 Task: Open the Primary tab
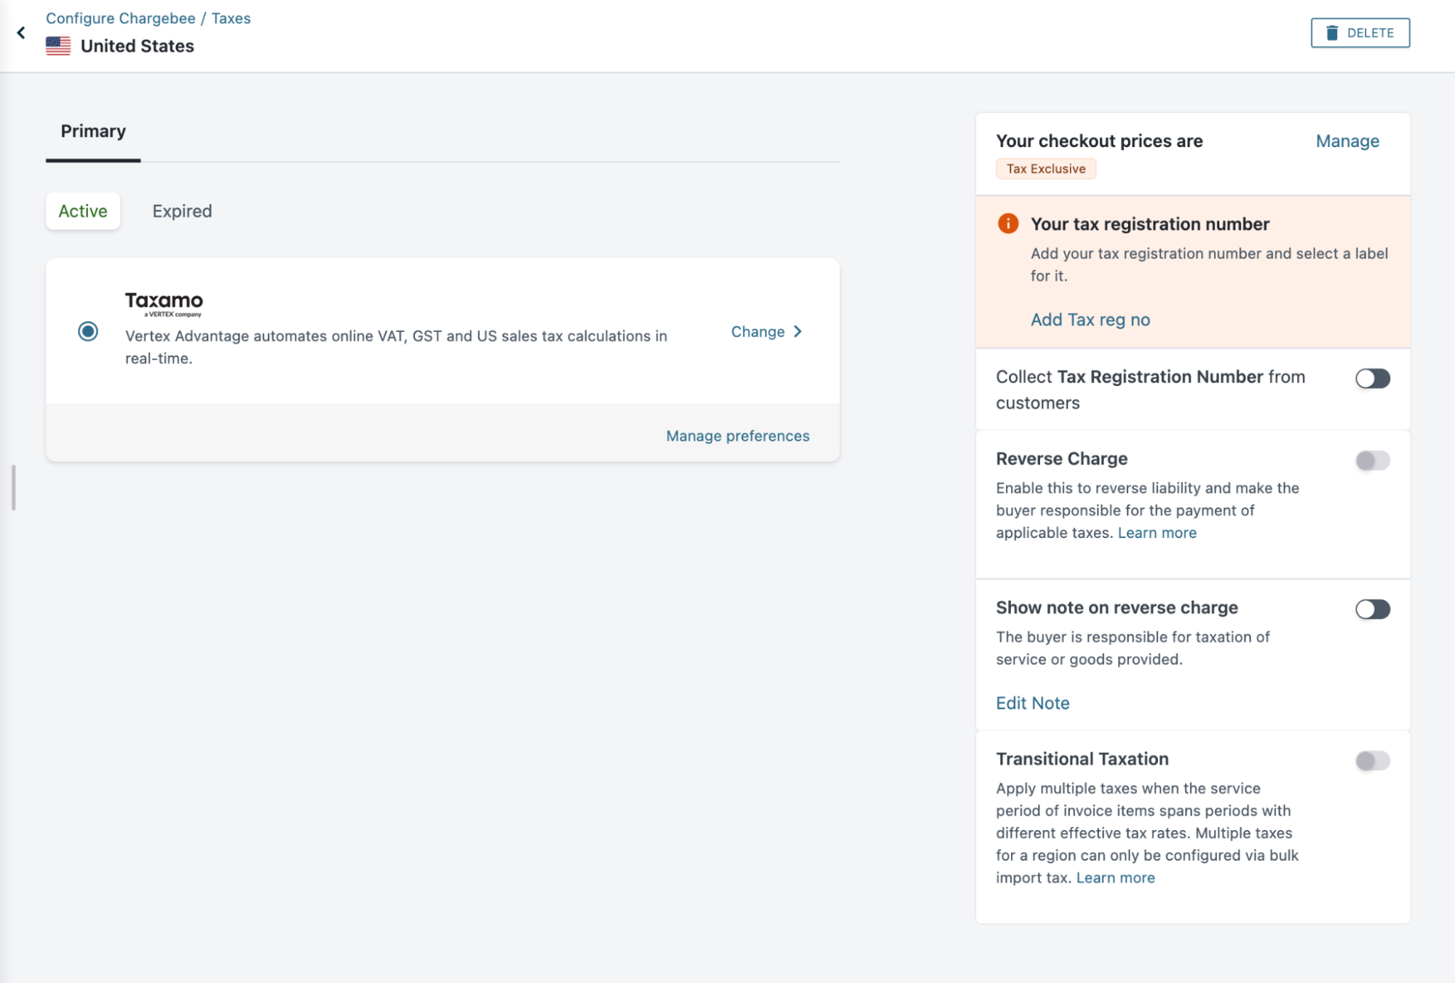tap(93, 132)
